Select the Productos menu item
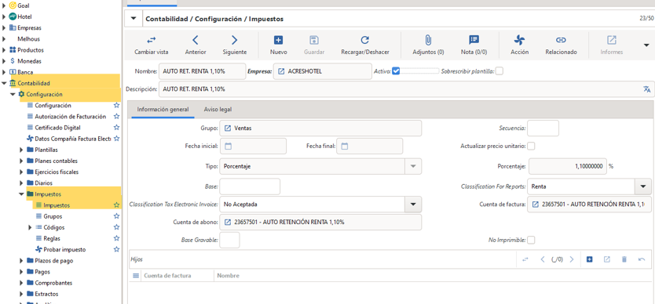Viewport: 655px width, 304px height. point(31,50)
